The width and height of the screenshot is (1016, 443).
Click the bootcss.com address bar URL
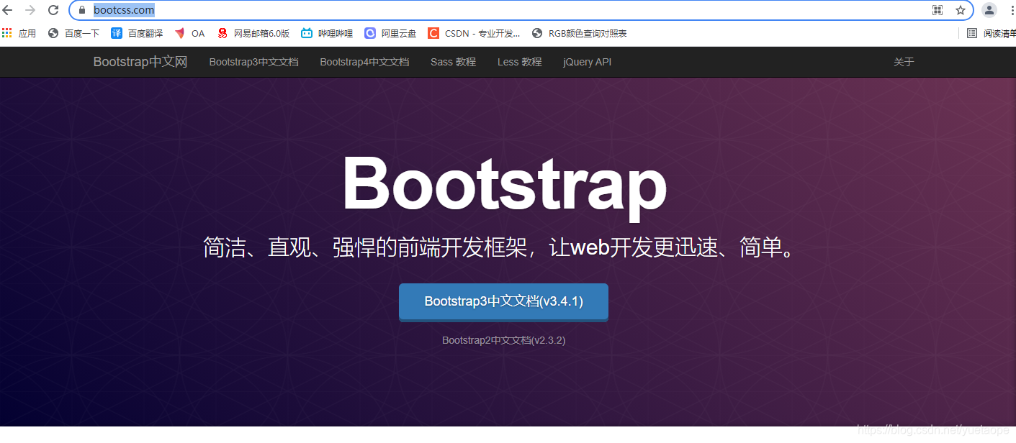point(124,10)
